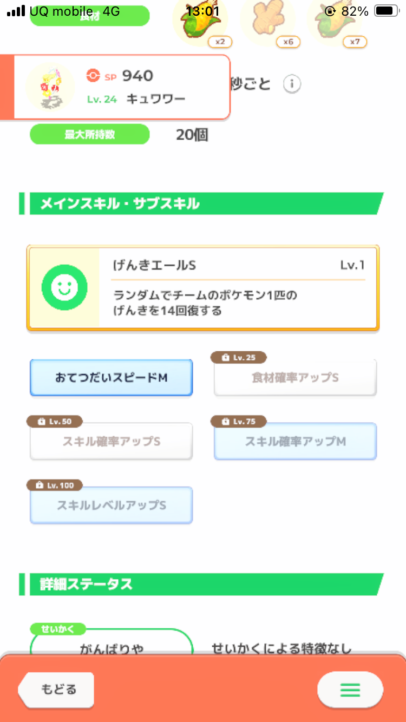Tap the ginger ingredient icon with x6
This screenshot has height=722, width=406.
[x=267, y=22]
